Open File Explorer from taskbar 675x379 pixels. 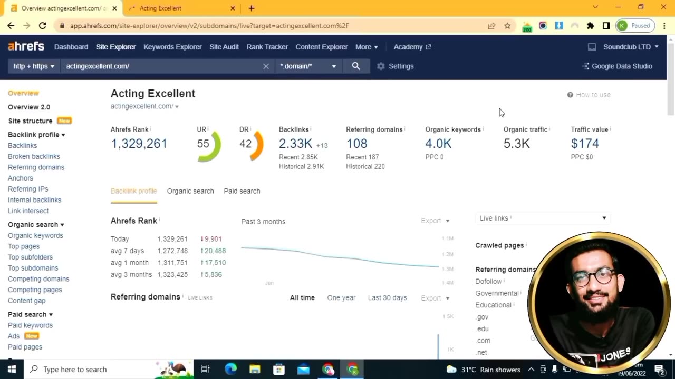255,369
